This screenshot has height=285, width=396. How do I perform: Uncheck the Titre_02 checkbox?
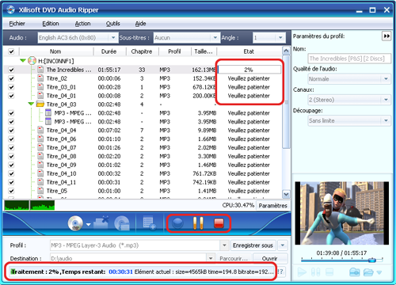(11, 78)
